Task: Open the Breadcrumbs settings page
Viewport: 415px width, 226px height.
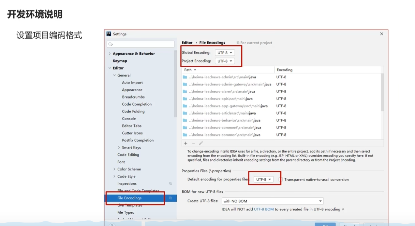Action: click(133, 97)
